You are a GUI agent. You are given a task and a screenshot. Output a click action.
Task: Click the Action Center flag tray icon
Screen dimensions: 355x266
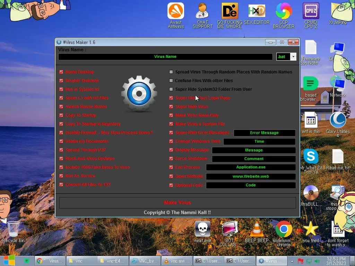pos(301,261)
